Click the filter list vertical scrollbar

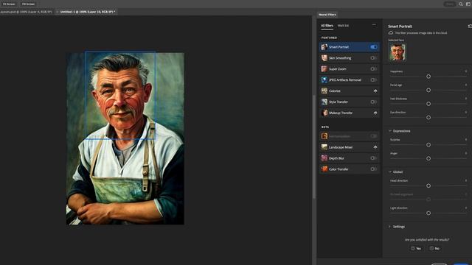pyautogui.click(x=314, y=146)
